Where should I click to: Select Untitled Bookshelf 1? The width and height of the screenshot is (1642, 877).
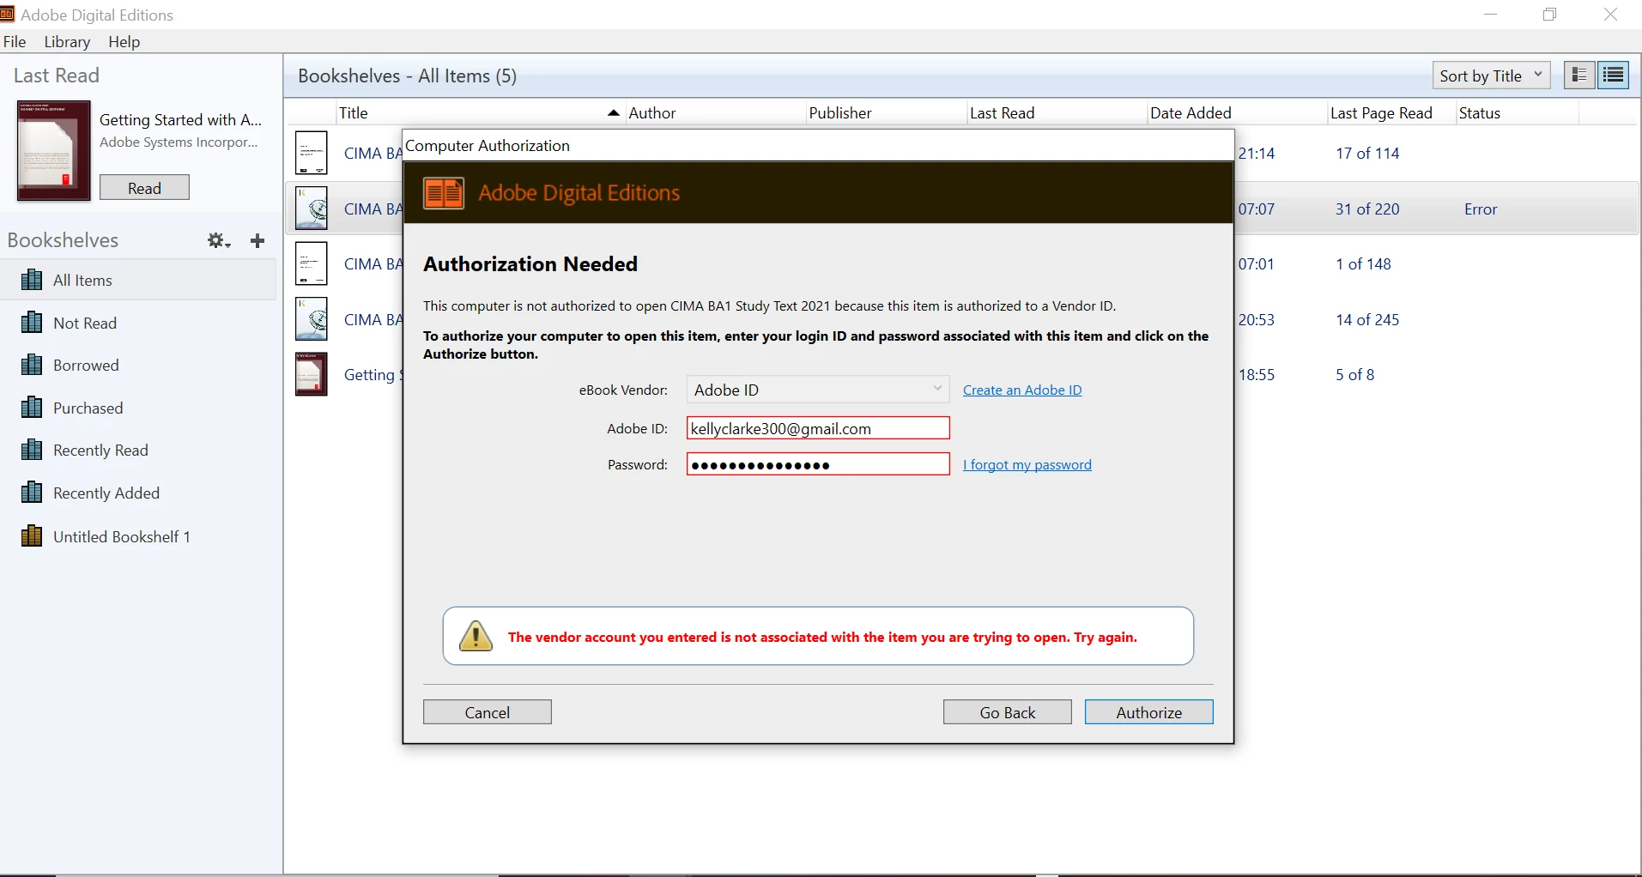[138, 536]
